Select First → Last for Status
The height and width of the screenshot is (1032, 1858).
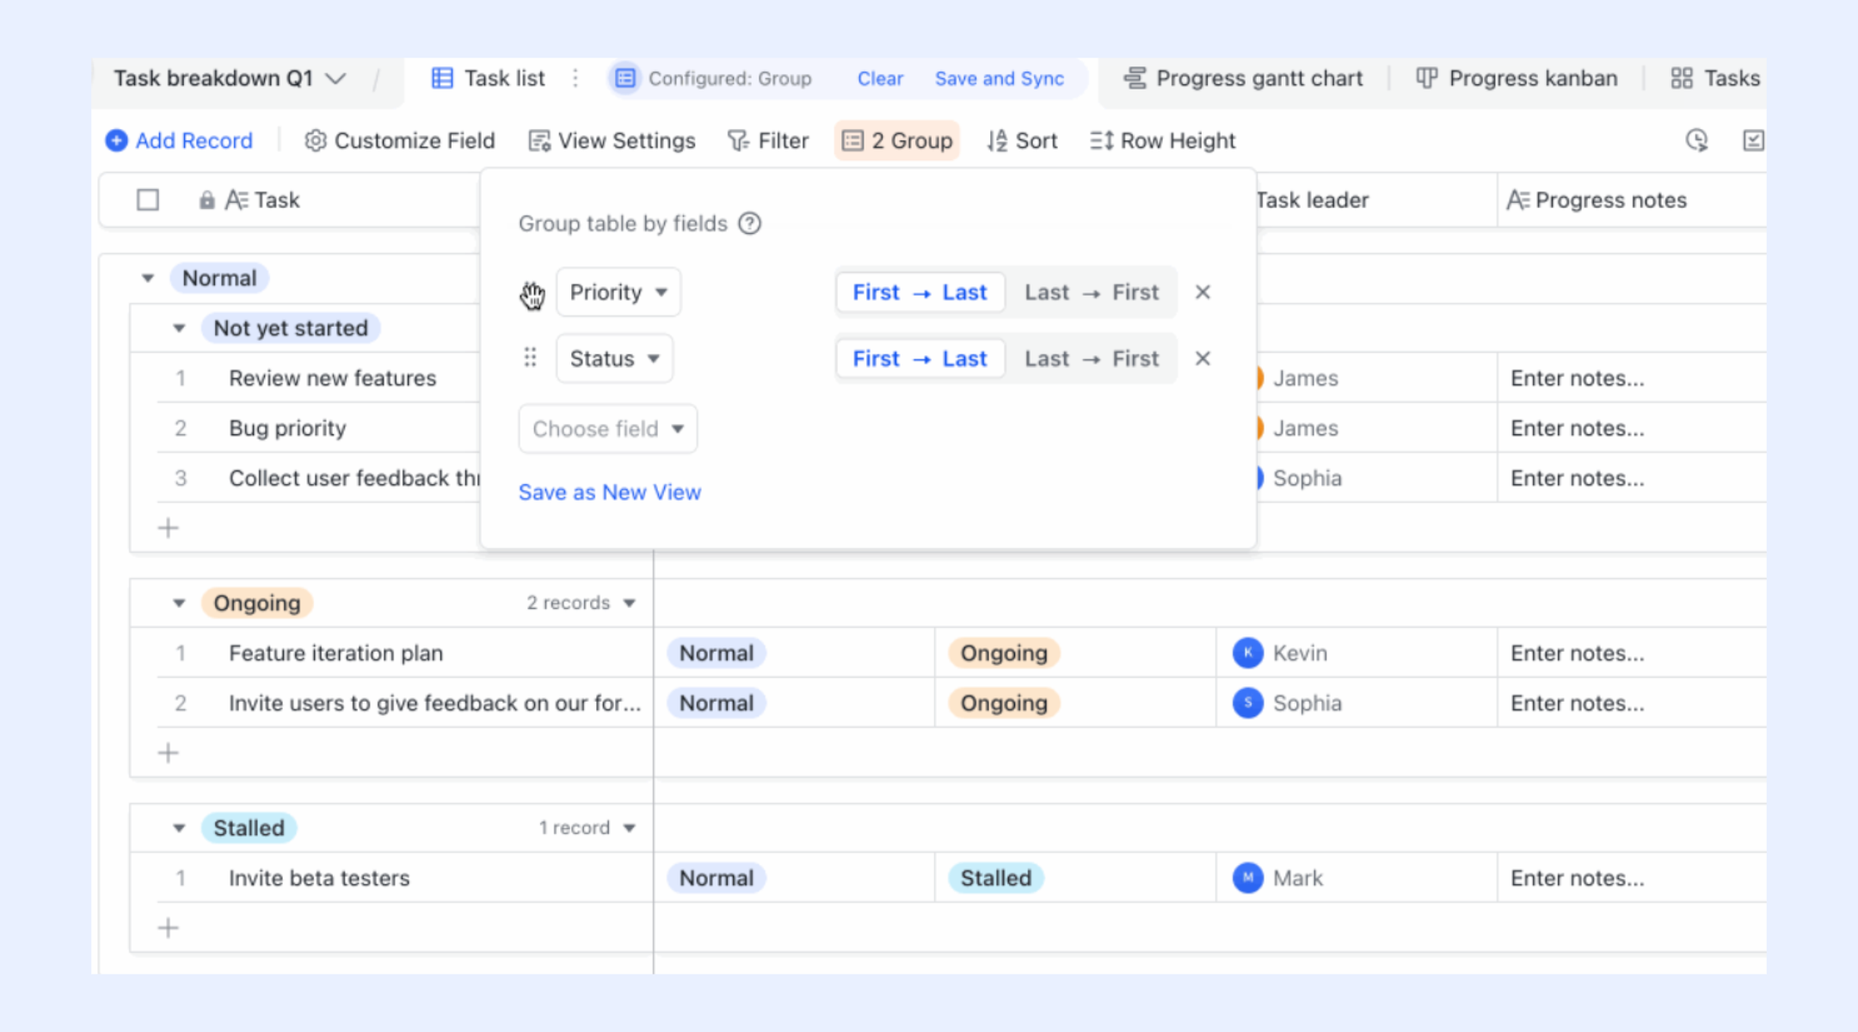click(x=920, y=359)
